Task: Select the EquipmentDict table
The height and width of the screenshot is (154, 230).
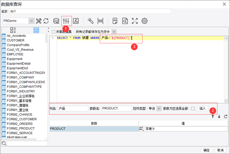Action: [x=17, y=68]
